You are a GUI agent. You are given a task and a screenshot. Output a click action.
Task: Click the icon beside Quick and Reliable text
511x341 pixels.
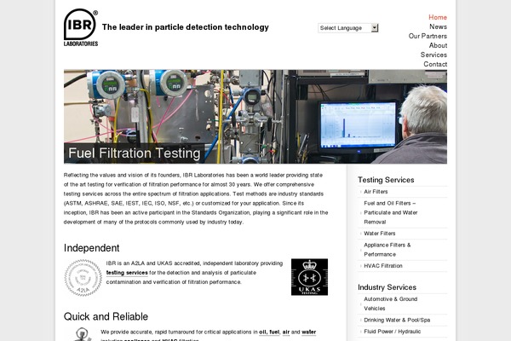[x=82, y=334]
